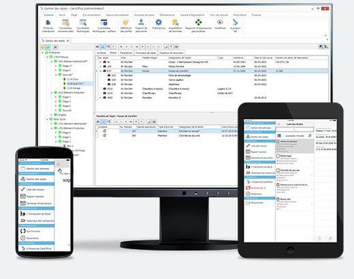Uncheck the checked first task on tablet list
Screen dimensions: 354x279
[278, 141]
